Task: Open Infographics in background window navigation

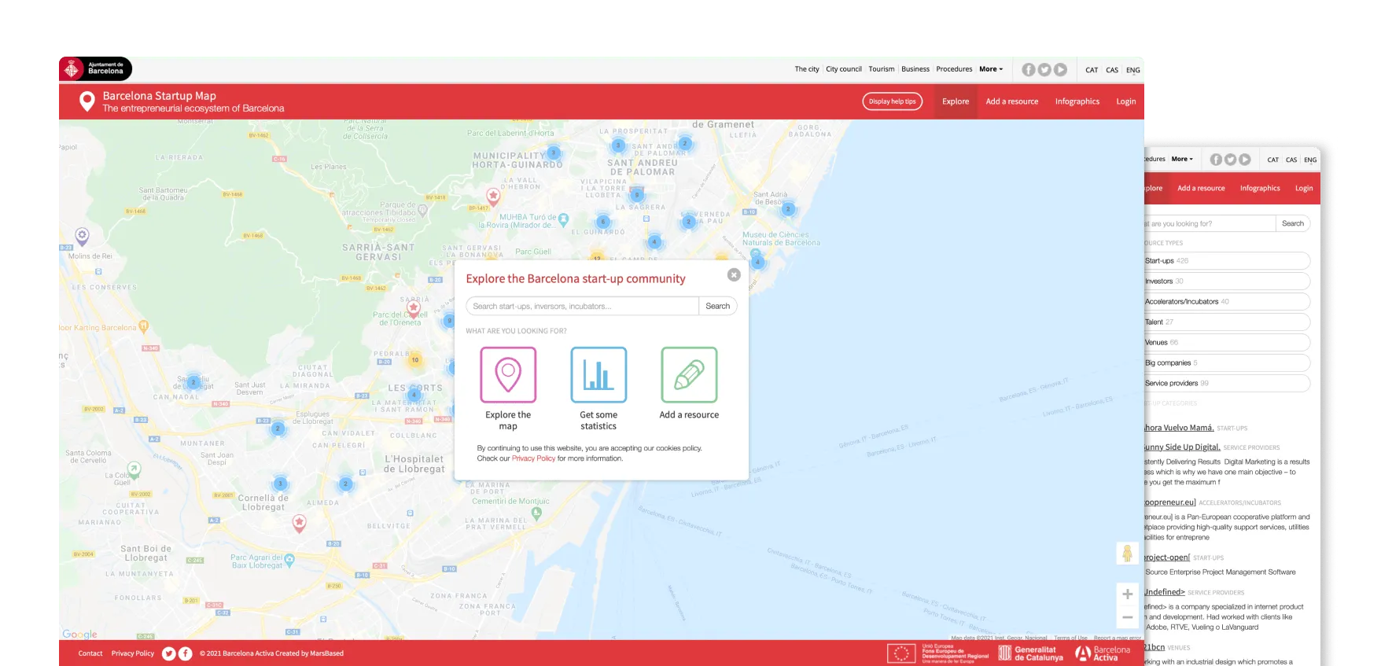Action: pyautogui.click(x=1260, y=188)
